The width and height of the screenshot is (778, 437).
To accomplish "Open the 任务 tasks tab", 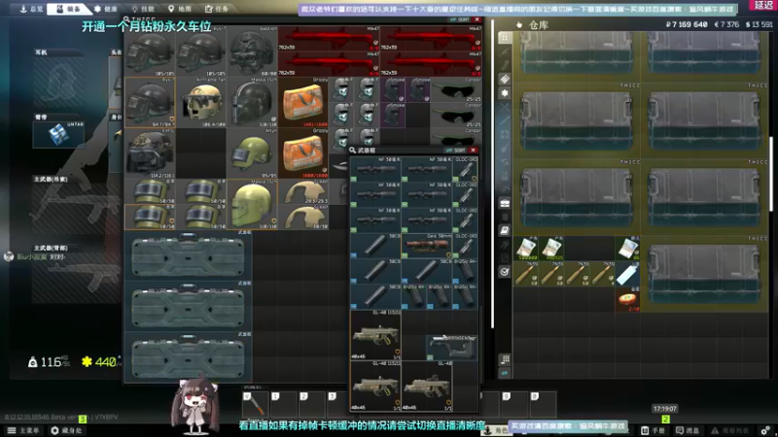I will pos(217,9).
